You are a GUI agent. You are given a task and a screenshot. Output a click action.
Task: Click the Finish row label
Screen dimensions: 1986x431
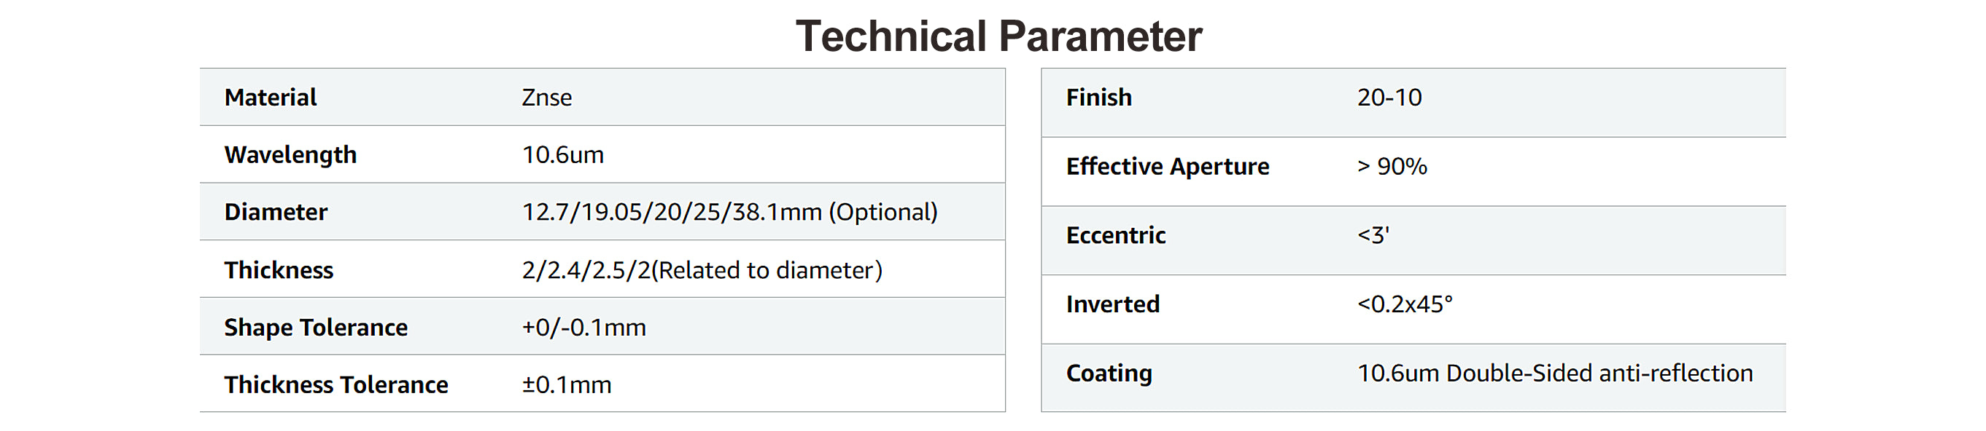1098,98
